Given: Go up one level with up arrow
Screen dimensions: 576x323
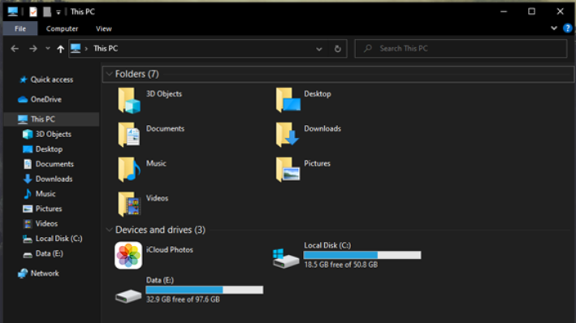Looking at the screenshot, I should 61,49.
